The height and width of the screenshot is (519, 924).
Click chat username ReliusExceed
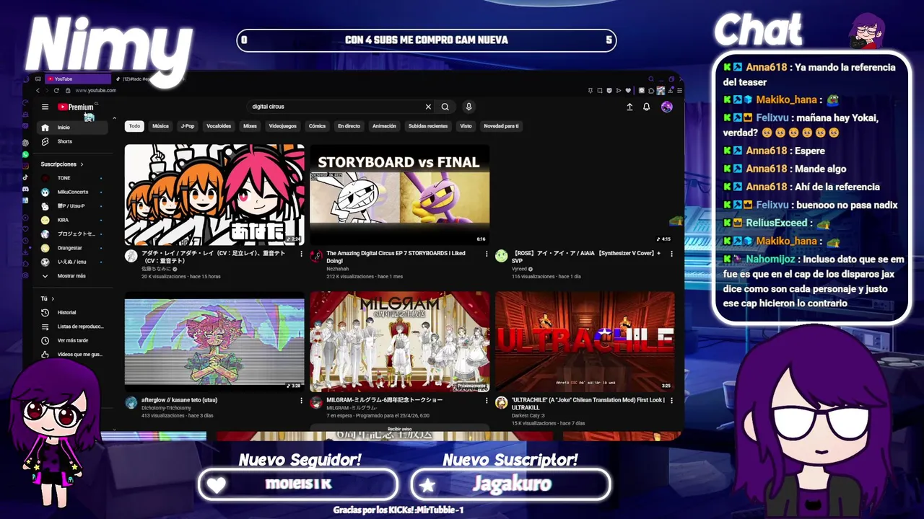[x=776, y=223]
